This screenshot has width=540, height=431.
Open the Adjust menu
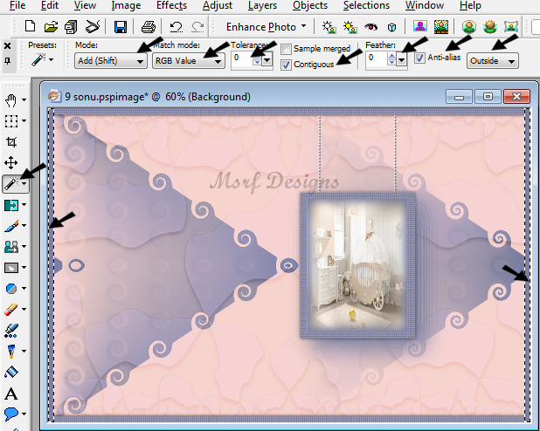[218, 5]
